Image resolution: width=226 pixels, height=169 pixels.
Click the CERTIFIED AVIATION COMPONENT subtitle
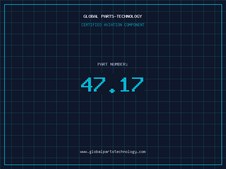point(113,25)
